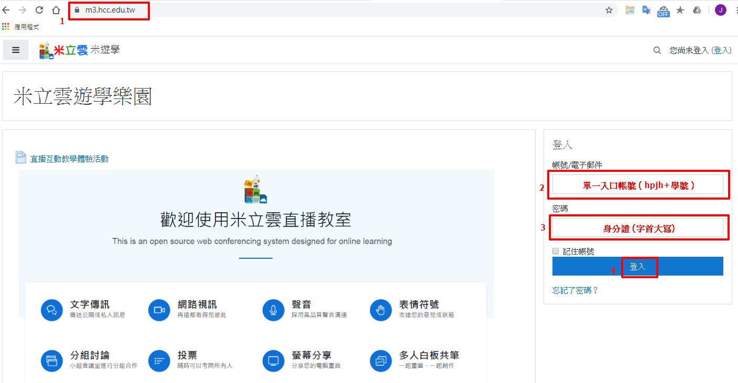Open the browser home page icon

coord(56,10)
